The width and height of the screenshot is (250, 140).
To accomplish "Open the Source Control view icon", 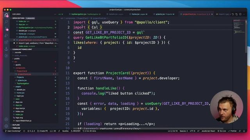I will (6, 29).
